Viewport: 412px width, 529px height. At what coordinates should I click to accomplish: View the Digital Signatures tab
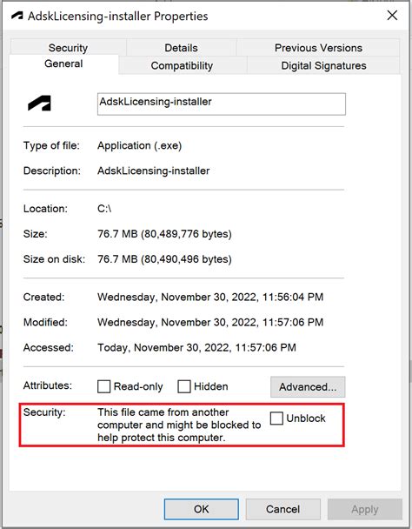pos(323,65)
